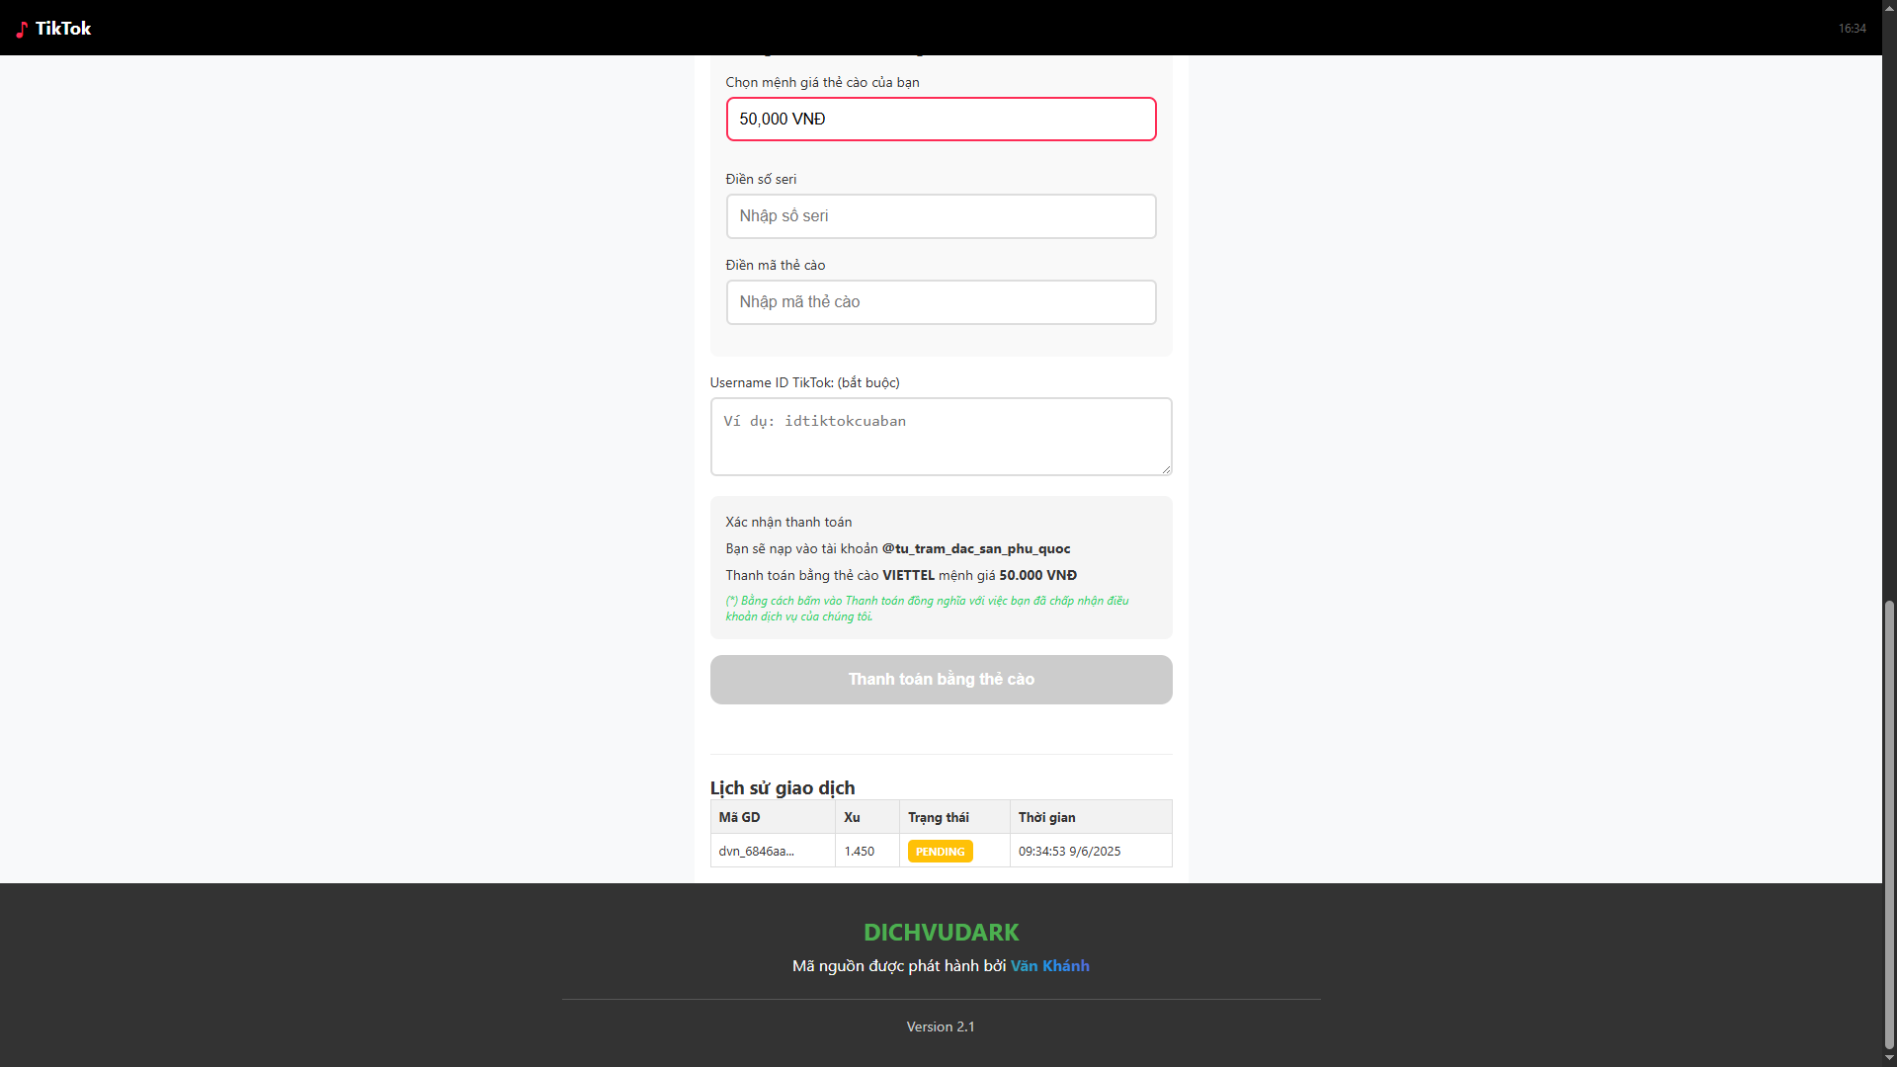Click the yellow PENDING status badge
This screenshot has width=1897, height=1067.
(x=940, y=852)
